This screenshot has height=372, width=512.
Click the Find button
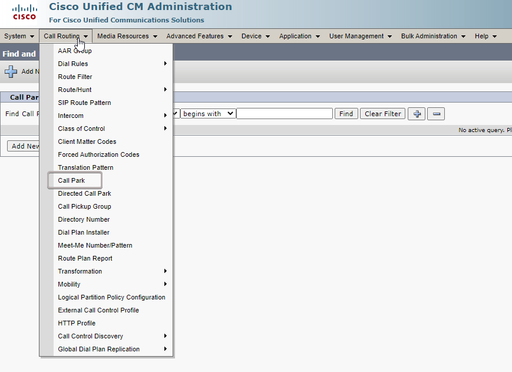point(346,114)
